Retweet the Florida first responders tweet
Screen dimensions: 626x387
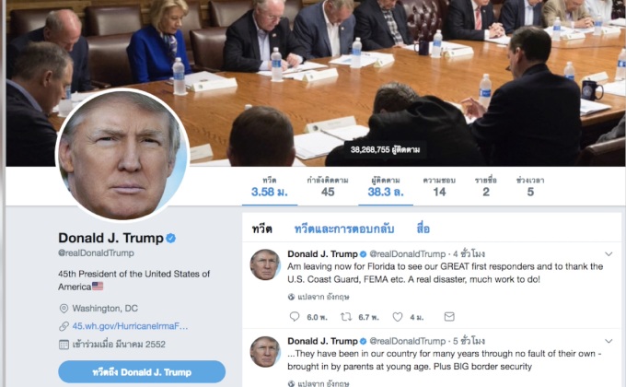(346, 317)
